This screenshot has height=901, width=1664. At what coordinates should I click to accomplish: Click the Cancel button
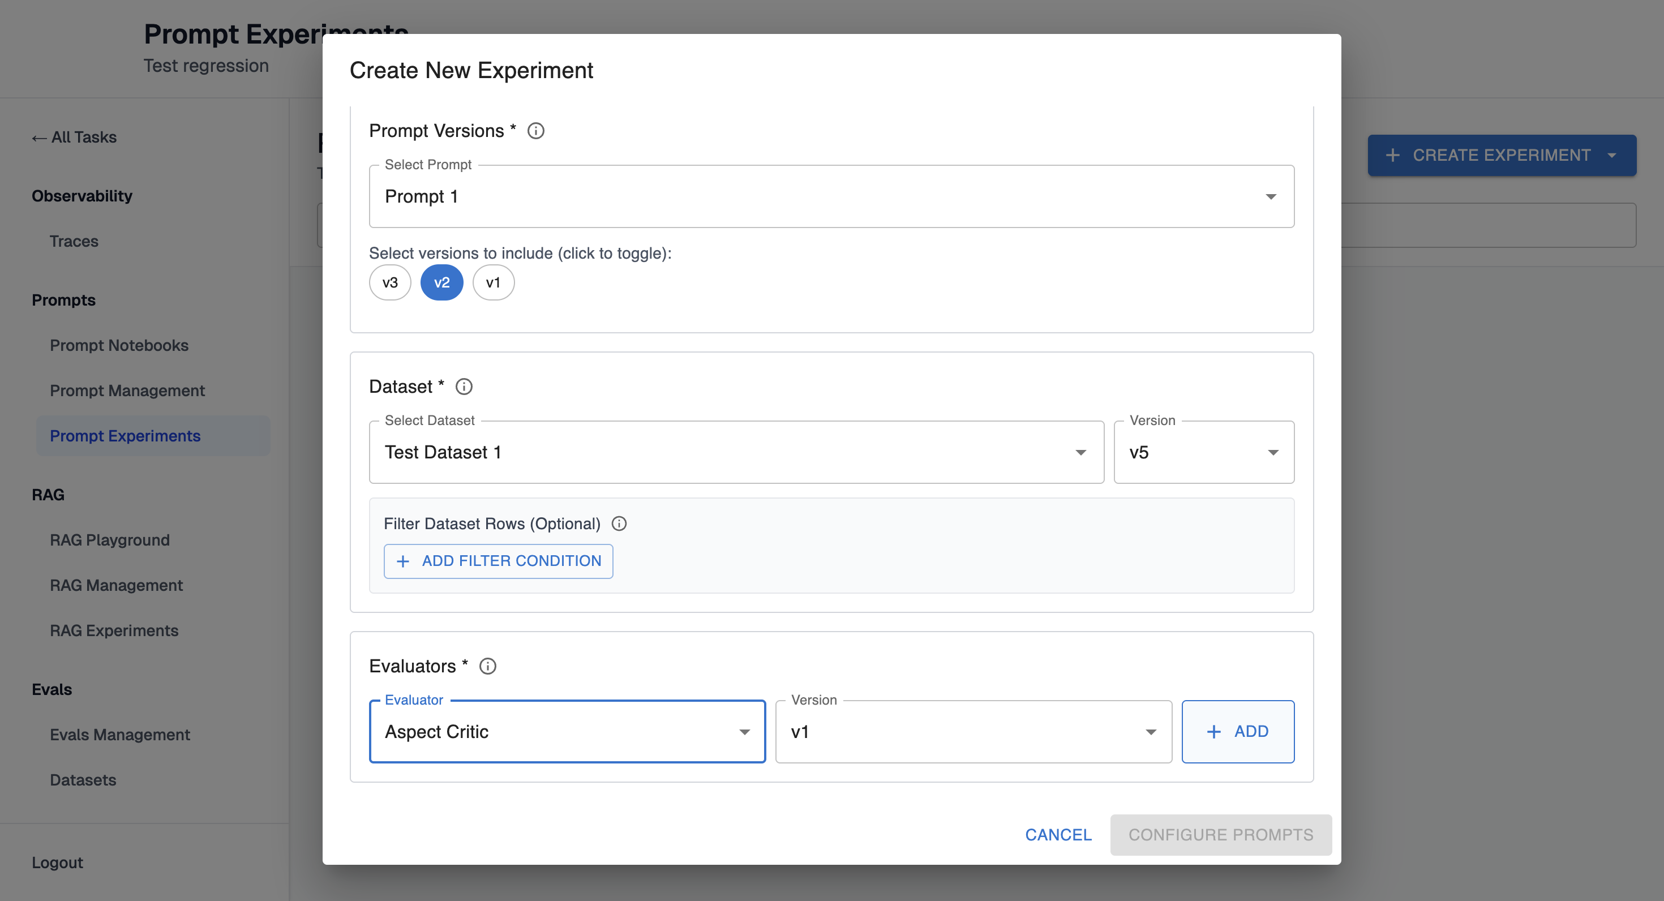(1058, 834)
